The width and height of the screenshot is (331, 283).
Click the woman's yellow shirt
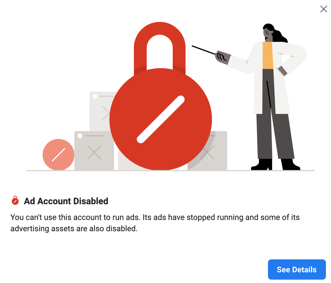pos(268,55)
